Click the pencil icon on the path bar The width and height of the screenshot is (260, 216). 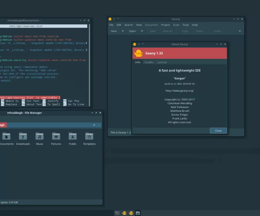(94, 125)
